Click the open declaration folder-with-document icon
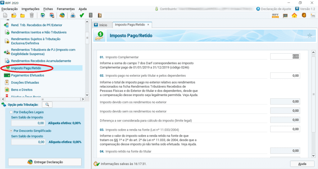 coord(14,16)
